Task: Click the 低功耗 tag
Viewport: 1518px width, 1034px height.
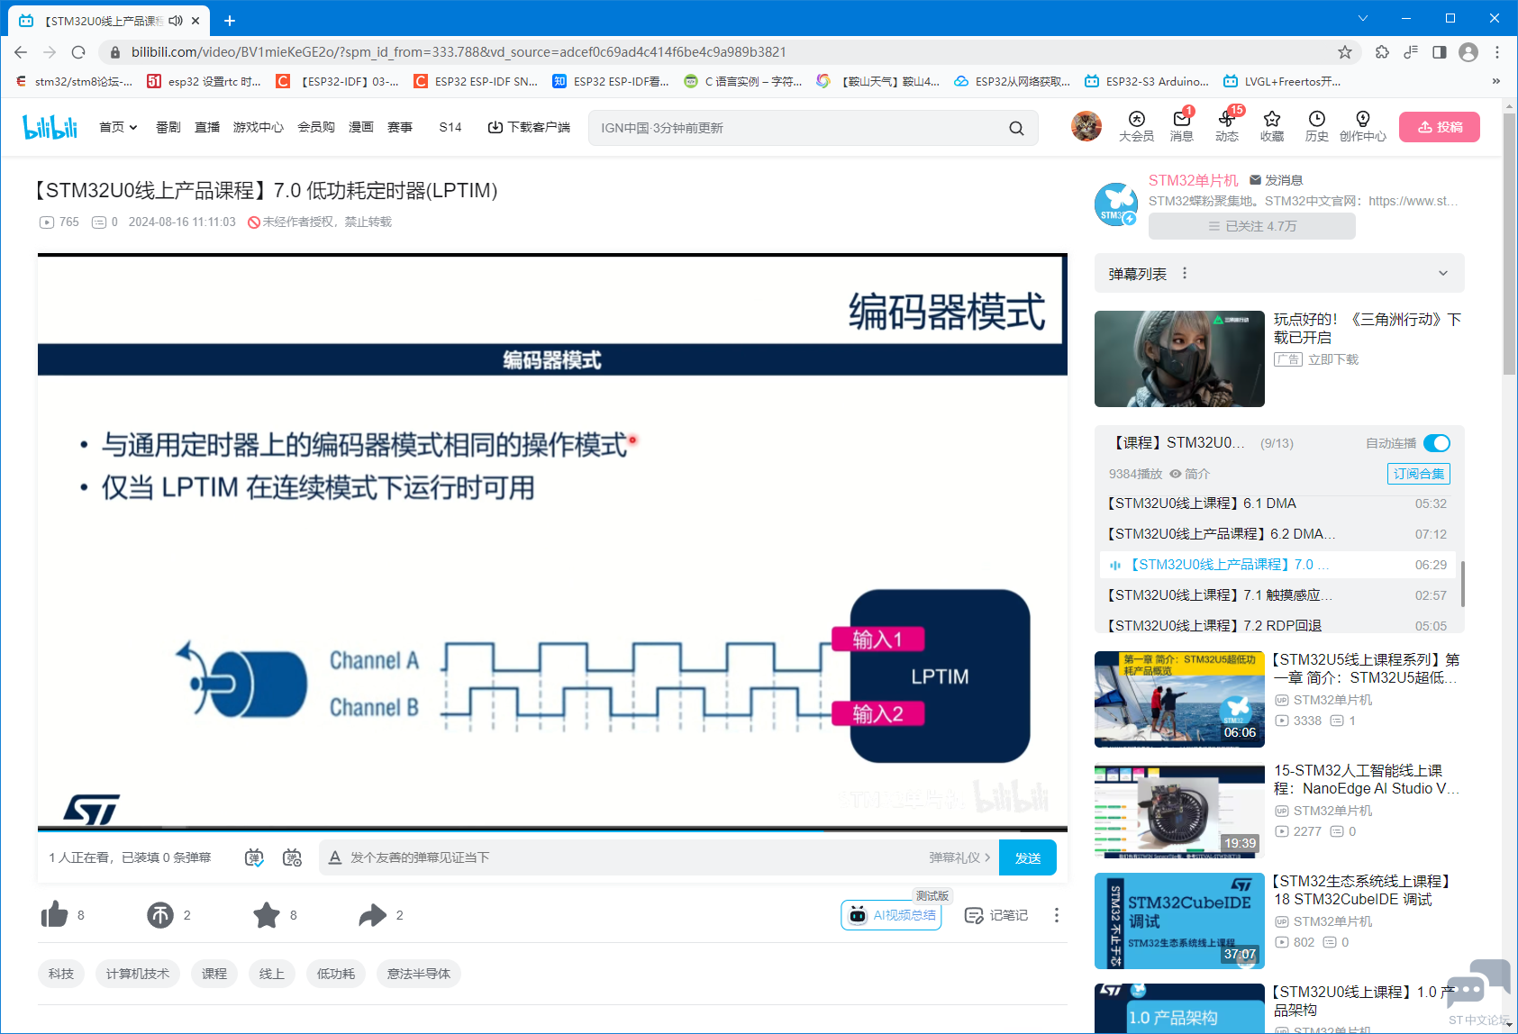Action: pos(336,974)
